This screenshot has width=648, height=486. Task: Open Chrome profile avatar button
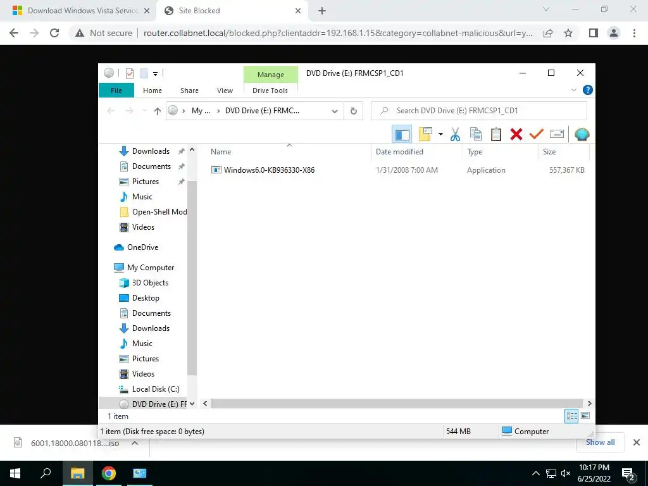click(614, 33)
